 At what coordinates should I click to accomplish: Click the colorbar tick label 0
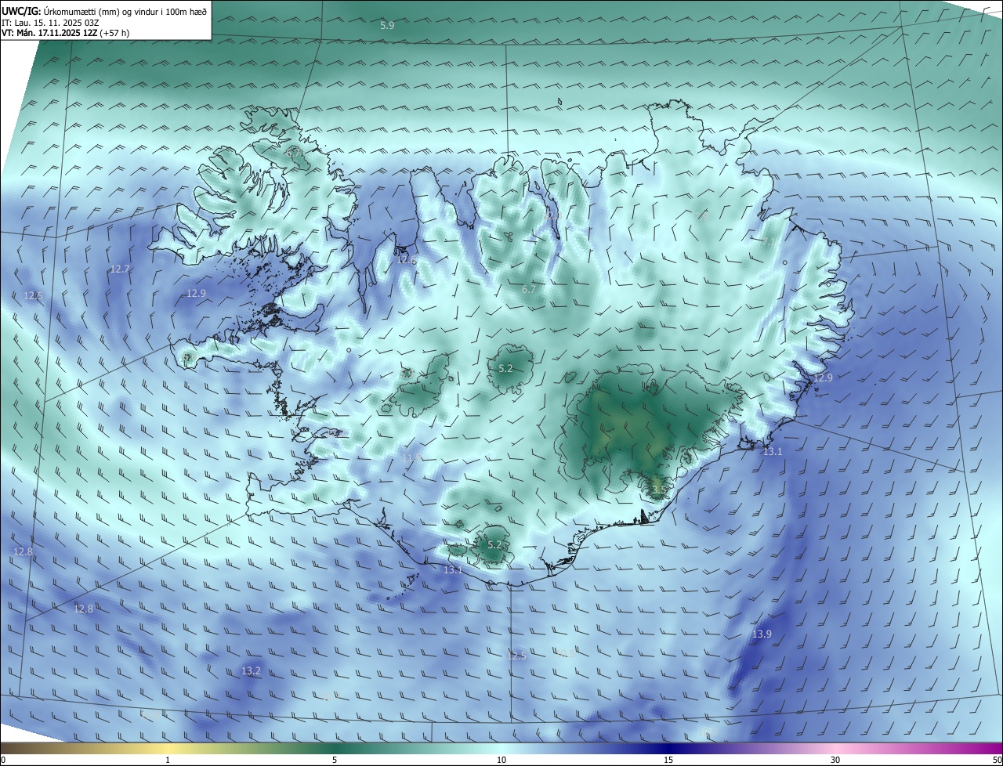(3, 760)
